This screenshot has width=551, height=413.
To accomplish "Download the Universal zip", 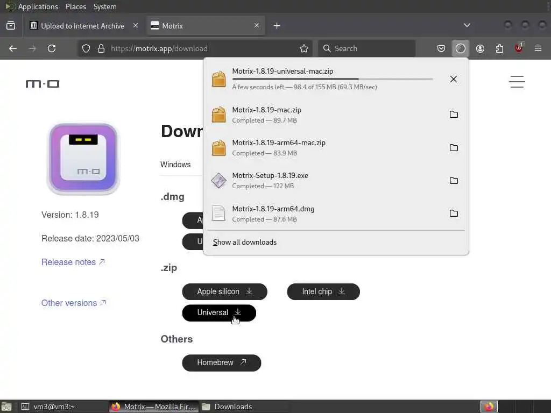I will 219,312.
